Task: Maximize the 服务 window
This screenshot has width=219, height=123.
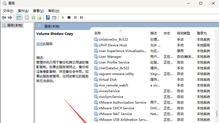Action: 201,3
